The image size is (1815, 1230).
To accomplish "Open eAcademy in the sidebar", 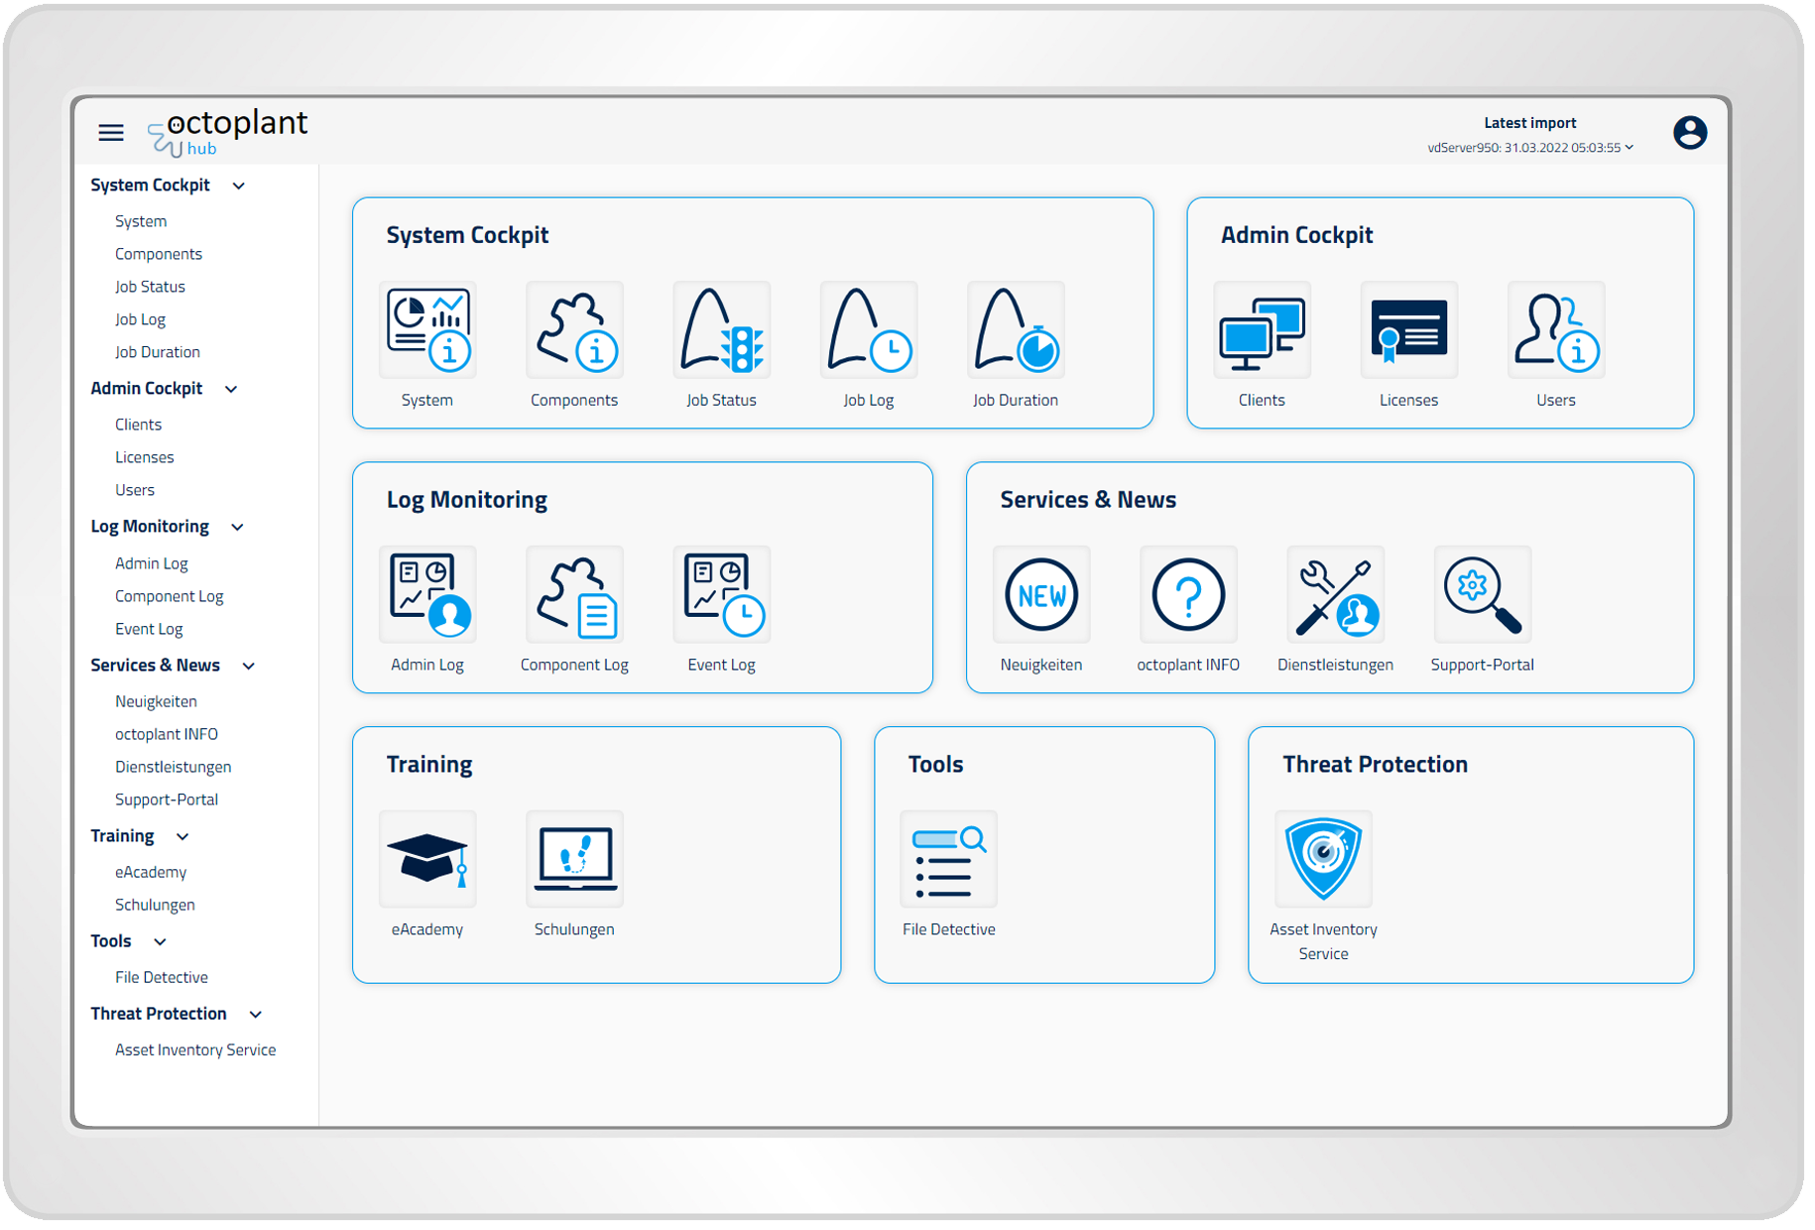I will point(151,872).
